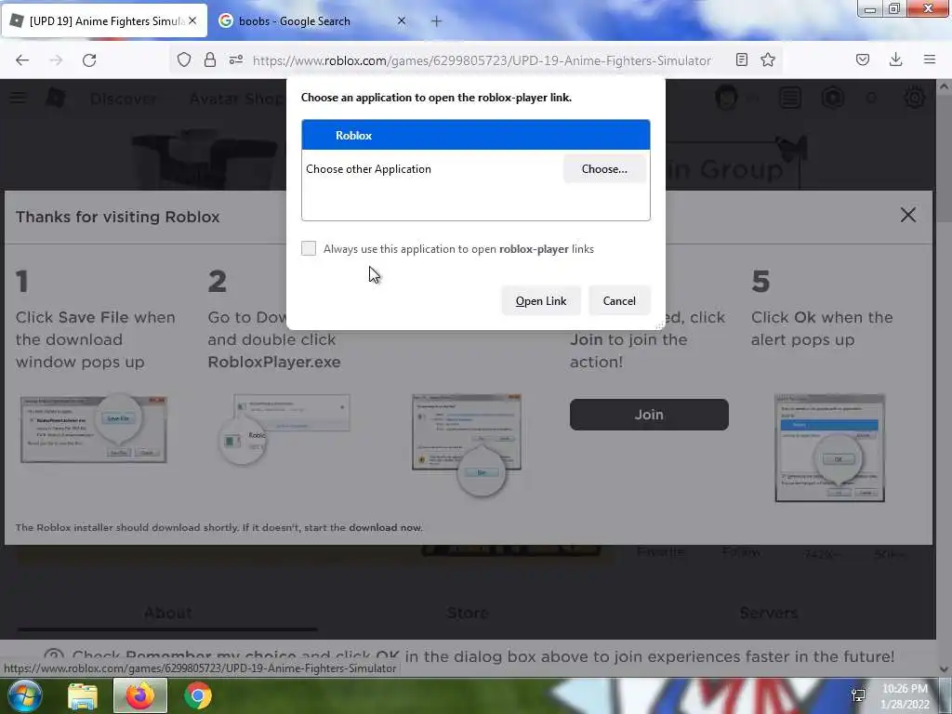Image resolution: width=952 pixels, height=714 pixels.
Task: Reload the page with the refresh icon
Action: (x=89, y=60)
